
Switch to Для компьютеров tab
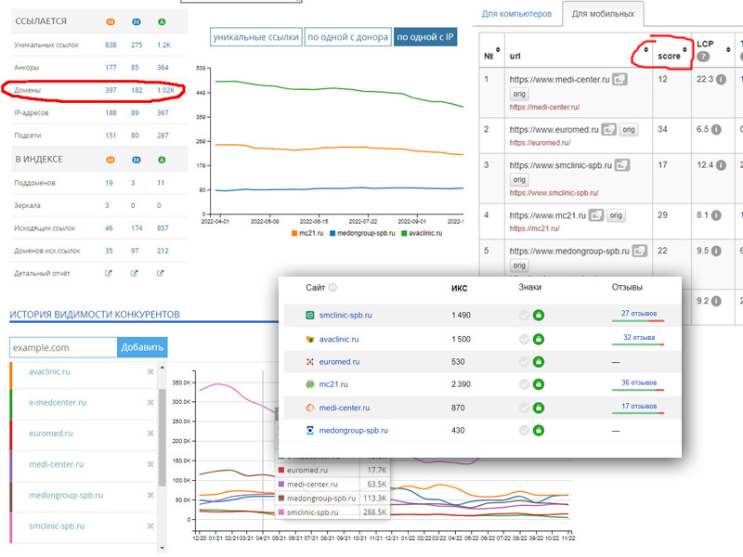(x=516, y=14)
